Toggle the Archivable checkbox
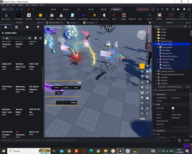Viewport: 192px width, 154px height. point(173,108)
